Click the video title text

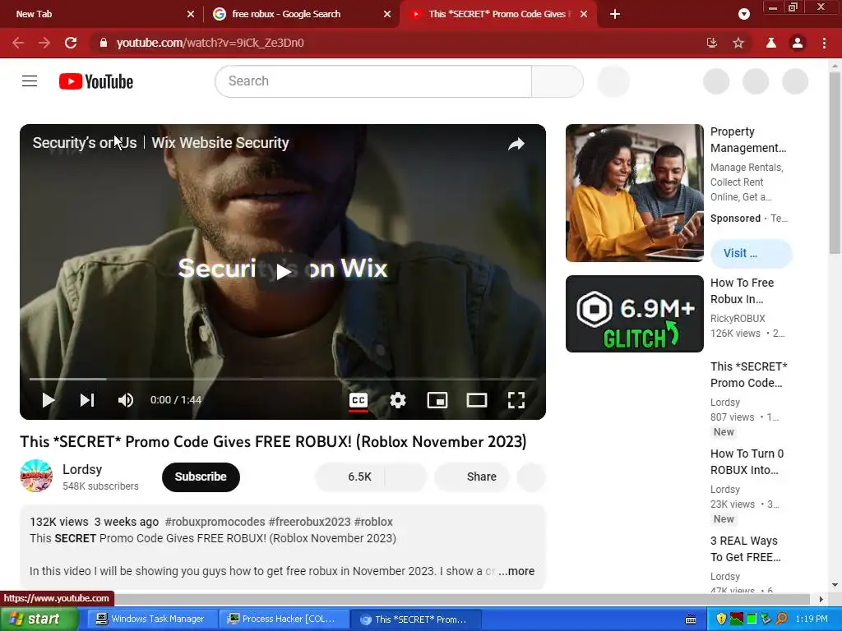[273, 441]
